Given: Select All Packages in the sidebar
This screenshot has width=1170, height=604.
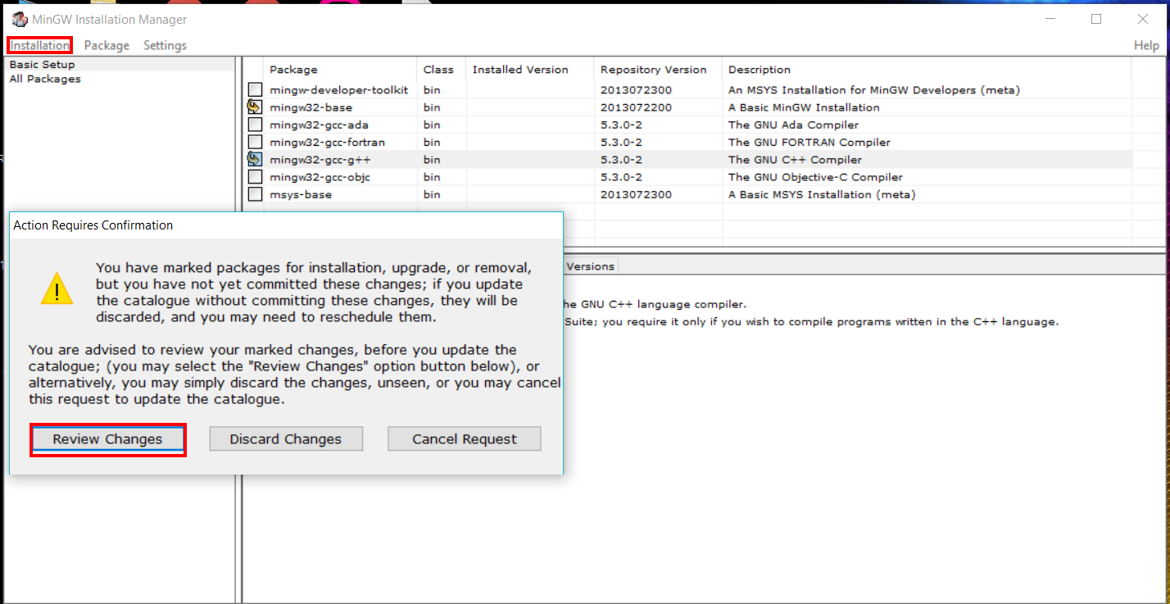Looking at the screenshot, I should 44,79.
